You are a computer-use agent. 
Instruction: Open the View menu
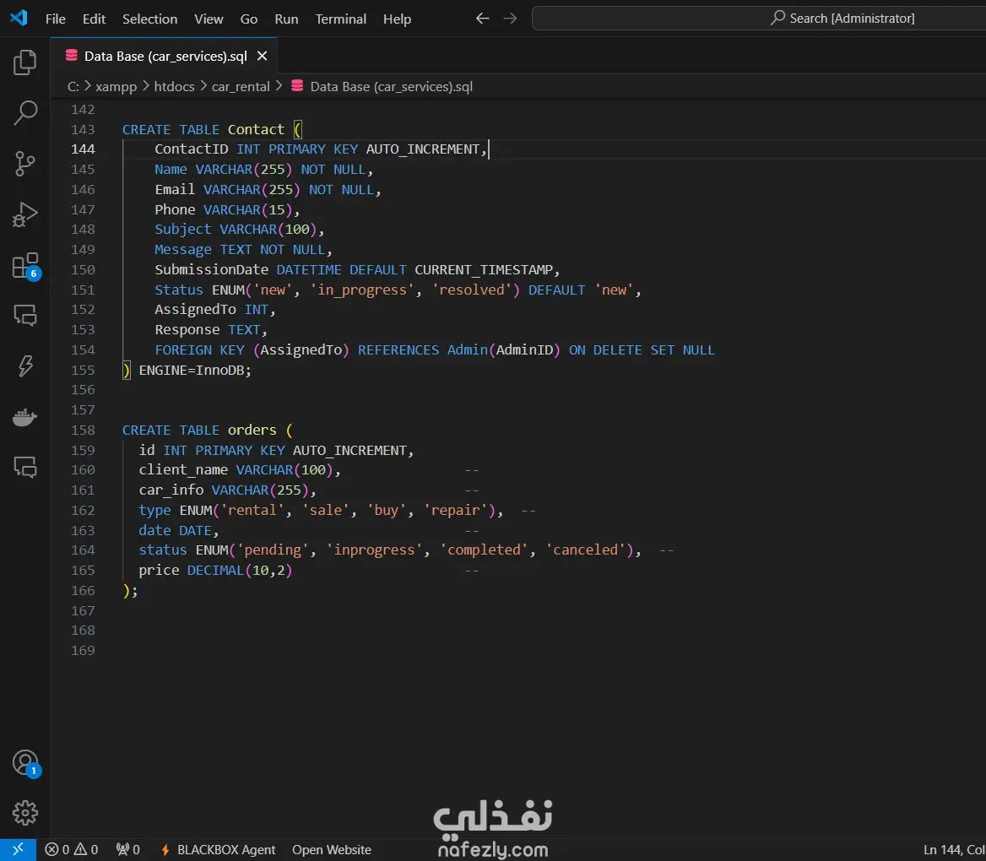click(x=209, y=19)
